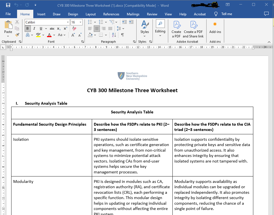The image size is (274, 215).
Task: Switch to the Draw tab
Action: (x=57, y=14)
